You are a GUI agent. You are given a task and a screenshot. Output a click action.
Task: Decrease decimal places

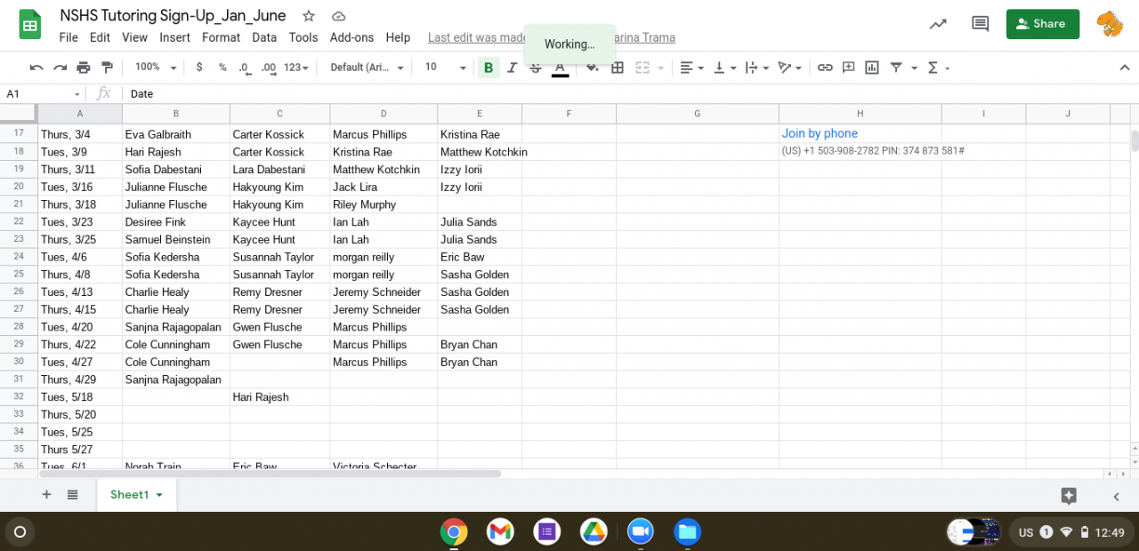[244, 68]
